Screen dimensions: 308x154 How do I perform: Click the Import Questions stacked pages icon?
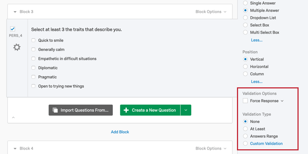(x=55, y=110)
